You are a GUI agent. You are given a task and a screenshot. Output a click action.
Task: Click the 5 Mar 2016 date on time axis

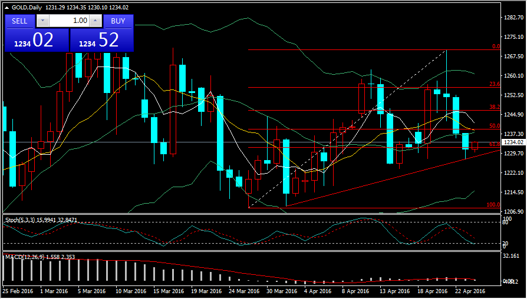(x=91, y=291)
